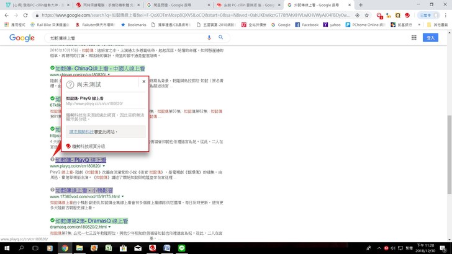Open the Facebook bookmark

coord(307,25)
